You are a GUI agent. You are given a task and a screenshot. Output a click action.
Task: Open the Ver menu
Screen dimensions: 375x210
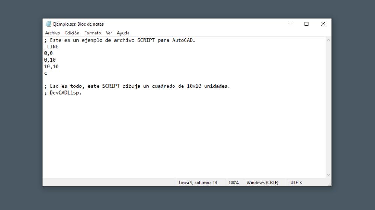[109, 33]
